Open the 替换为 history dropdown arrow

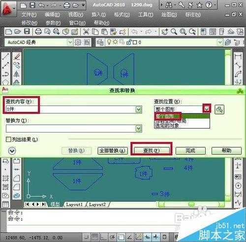139,129
